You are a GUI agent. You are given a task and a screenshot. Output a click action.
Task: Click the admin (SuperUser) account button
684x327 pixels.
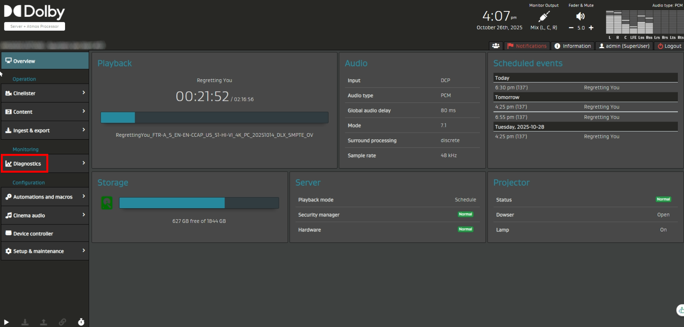(624, 46)
